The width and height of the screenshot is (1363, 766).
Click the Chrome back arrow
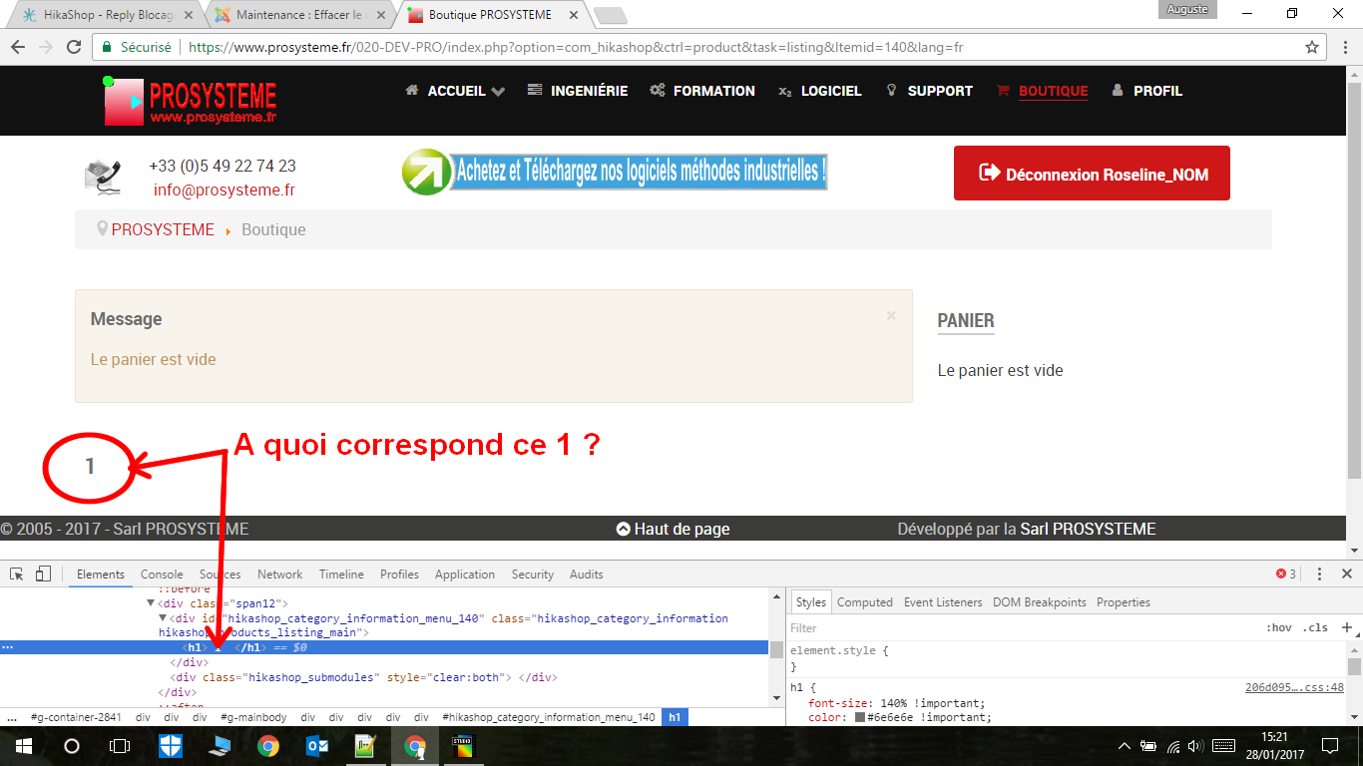(x=19, y=47)
